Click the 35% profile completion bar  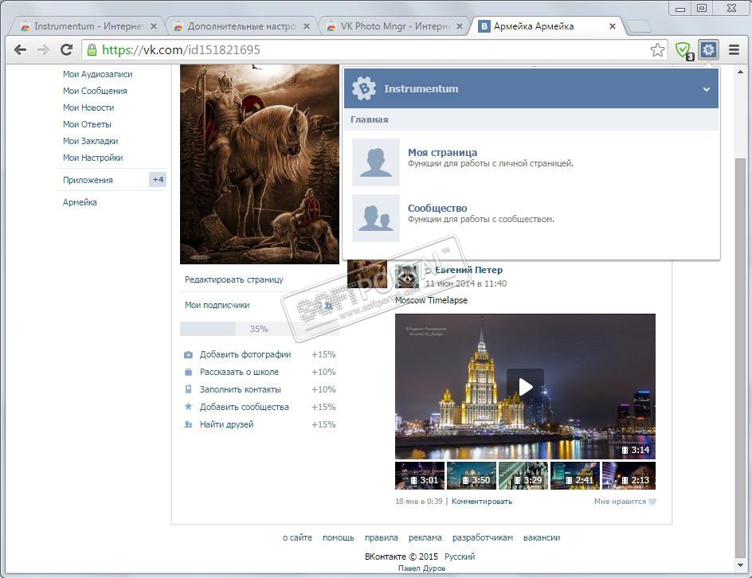(x=260, y=329)
